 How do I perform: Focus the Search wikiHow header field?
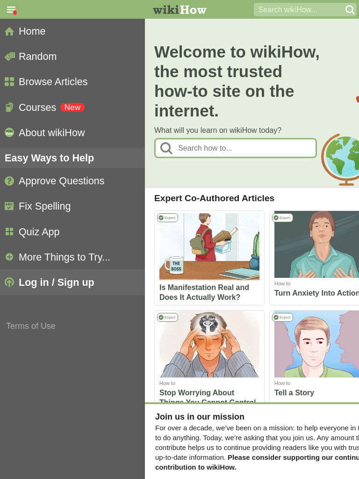click(x=299, y=10)
